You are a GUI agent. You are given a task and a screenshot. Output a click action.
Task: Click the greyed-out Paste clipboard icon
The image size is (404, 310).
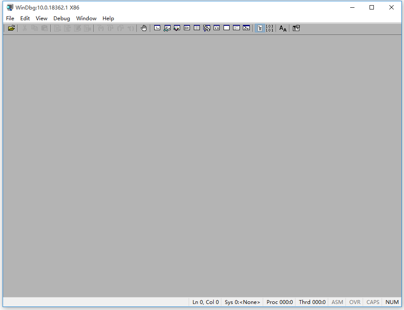44,28
